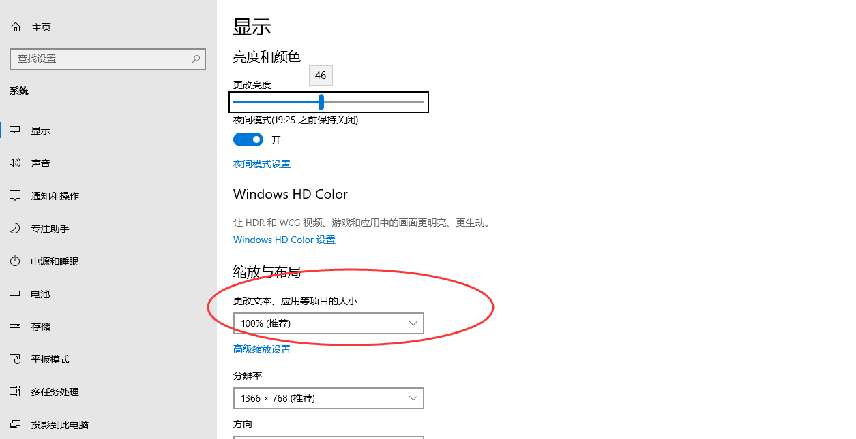
Task: Click the 高级缩放设置 link
Action: tap(262, 349)
